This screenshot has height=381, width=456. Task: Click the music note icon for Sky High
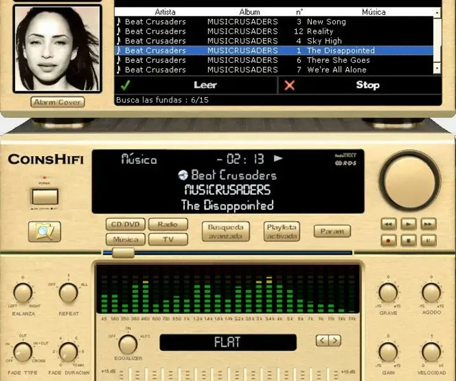point(119,41)
